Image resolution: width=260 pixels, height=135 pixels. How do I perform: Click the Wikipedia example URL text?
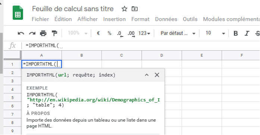(x=93, y=100)
